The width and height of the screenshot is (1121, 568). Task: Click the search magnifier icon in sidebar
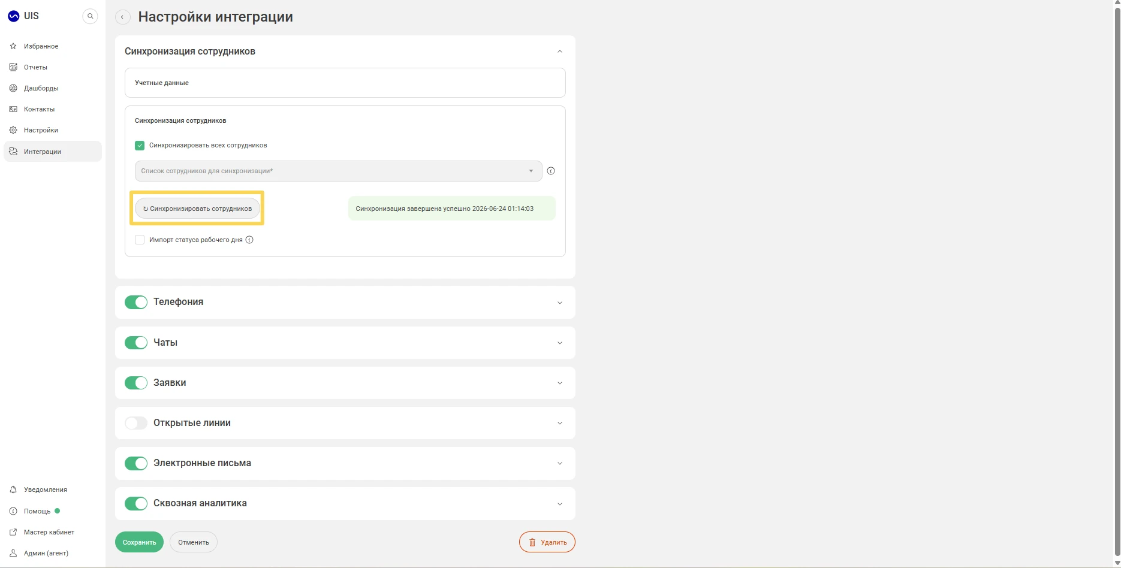pos(90,16)
